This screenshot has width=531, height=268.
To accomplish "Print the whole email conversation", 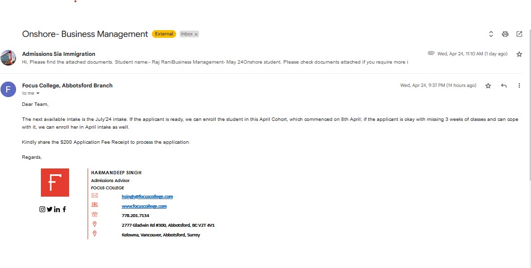I will pyautogui.click(x=505, y=34).
